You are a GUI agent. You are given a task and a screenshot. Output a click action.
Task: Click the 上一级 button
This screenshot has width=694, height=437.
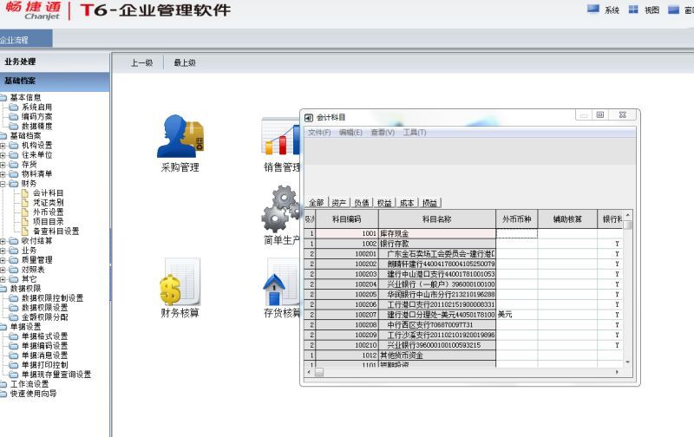[x=141, y=62]
